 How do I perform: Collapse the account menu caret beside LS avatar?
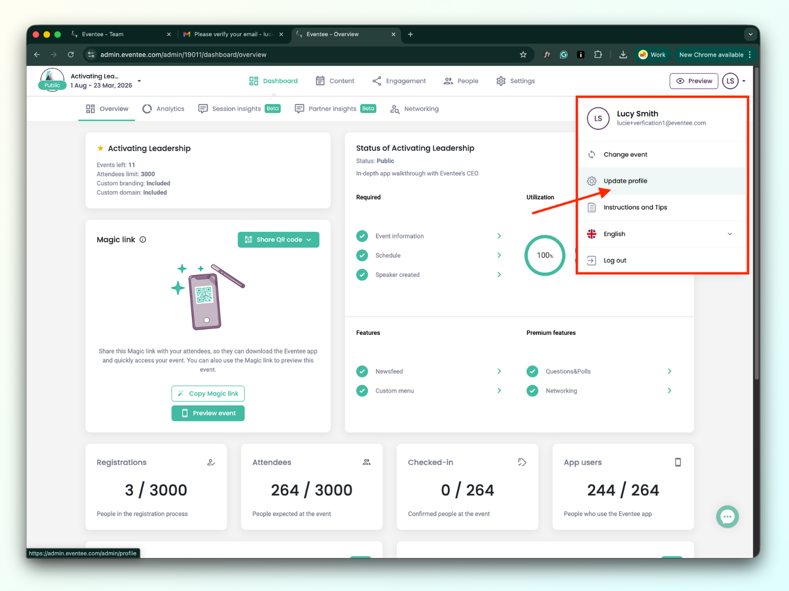744,81
